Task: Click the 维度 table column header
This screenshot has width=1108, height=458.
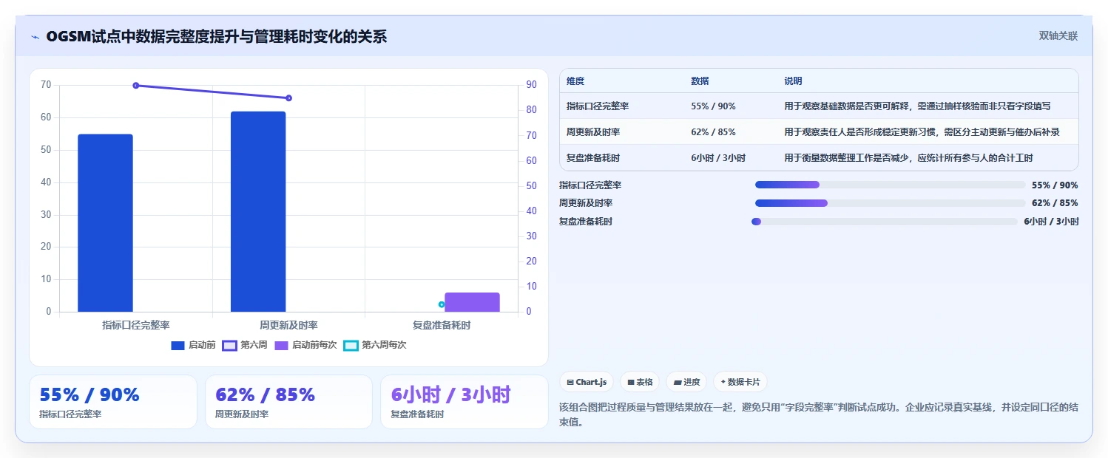Action: tap(575, 81)
